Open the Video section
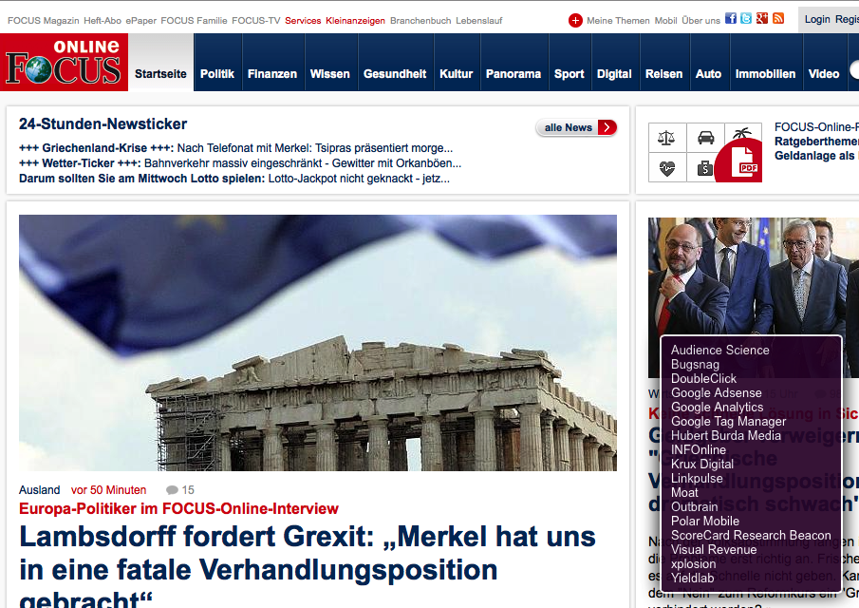The height and width of the screenshot is (608, 859). coord(824,74)
